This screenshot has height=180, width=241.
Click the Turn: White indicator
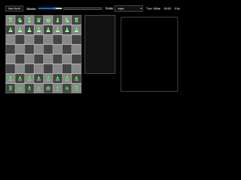153,9
